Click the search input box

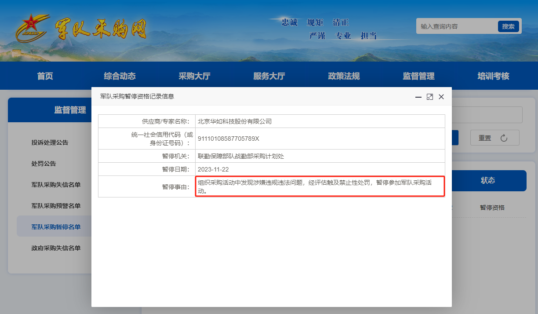point(456,26)
